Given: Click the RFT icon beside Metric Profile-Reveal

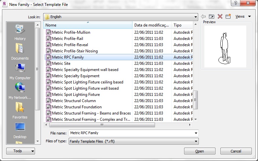Looking at the screenshot, I should pos(48,45).
